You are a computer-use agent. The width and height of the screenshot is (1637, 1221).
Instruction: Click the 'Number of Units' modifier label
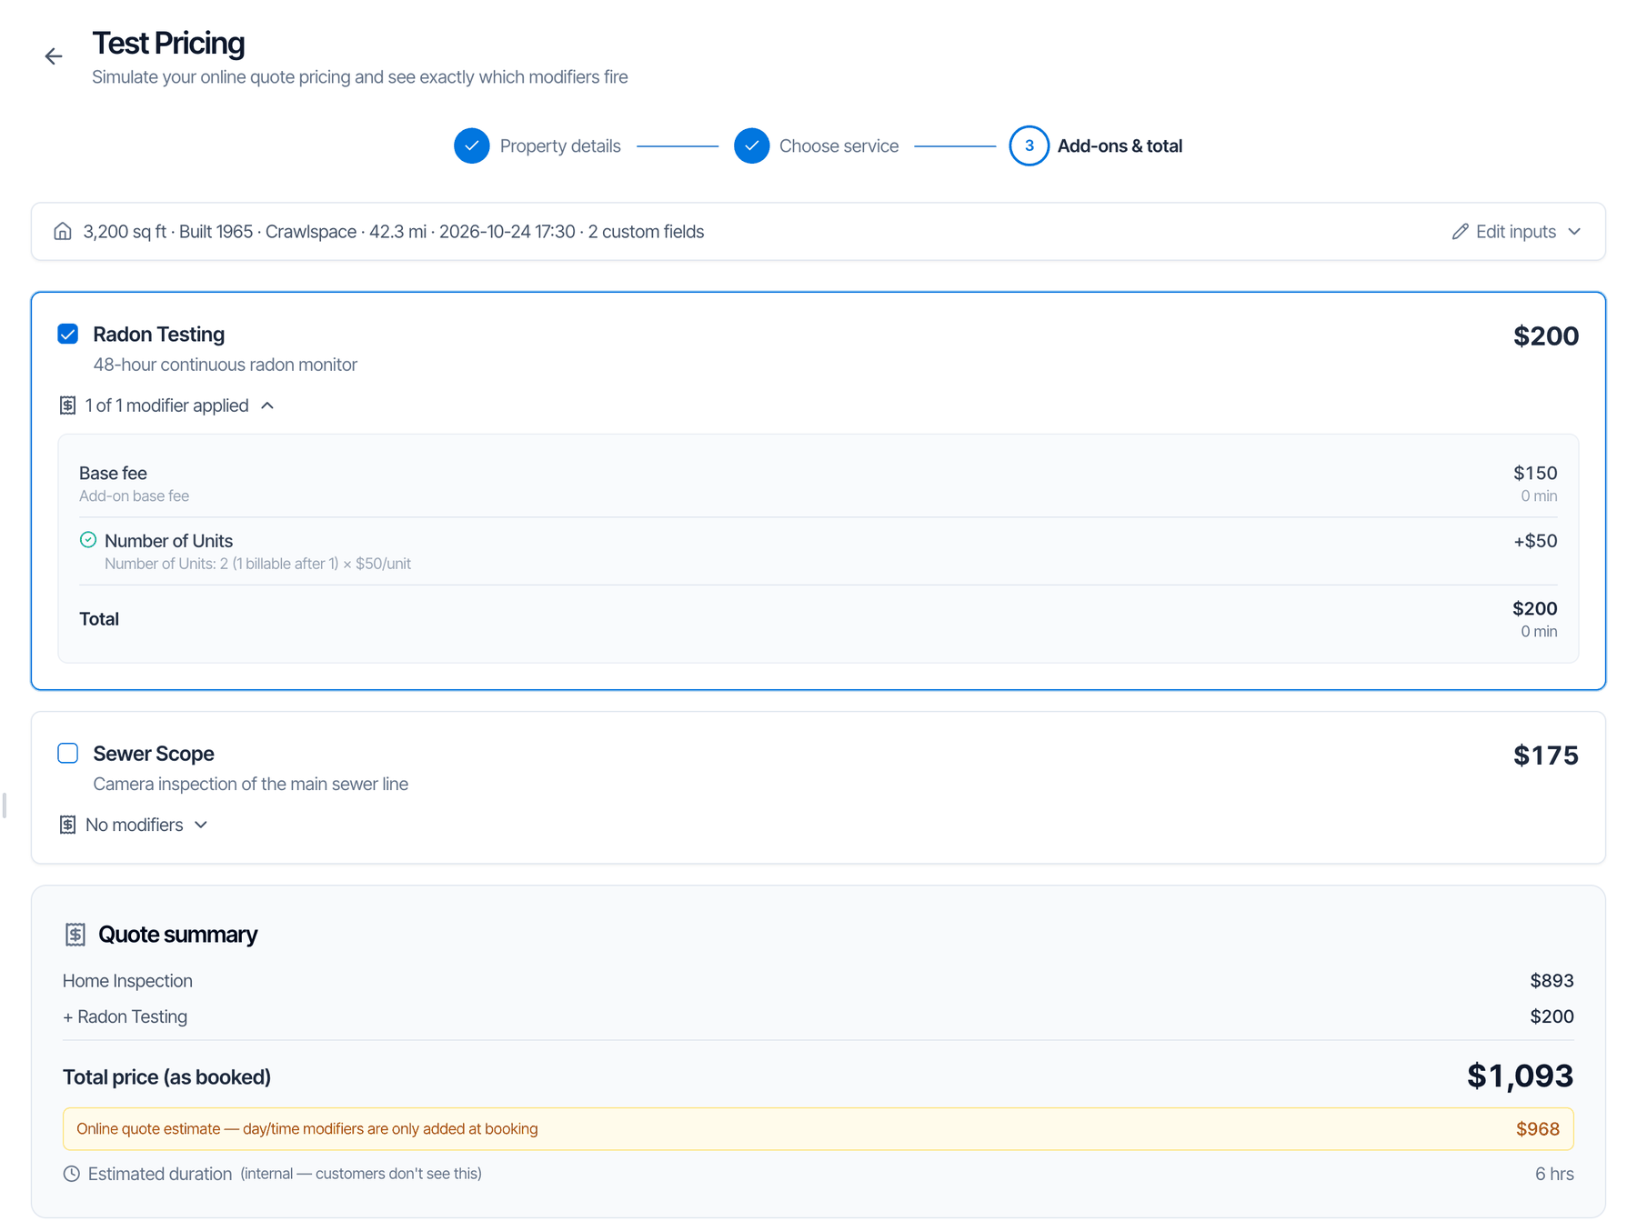[x=168, y=541]
